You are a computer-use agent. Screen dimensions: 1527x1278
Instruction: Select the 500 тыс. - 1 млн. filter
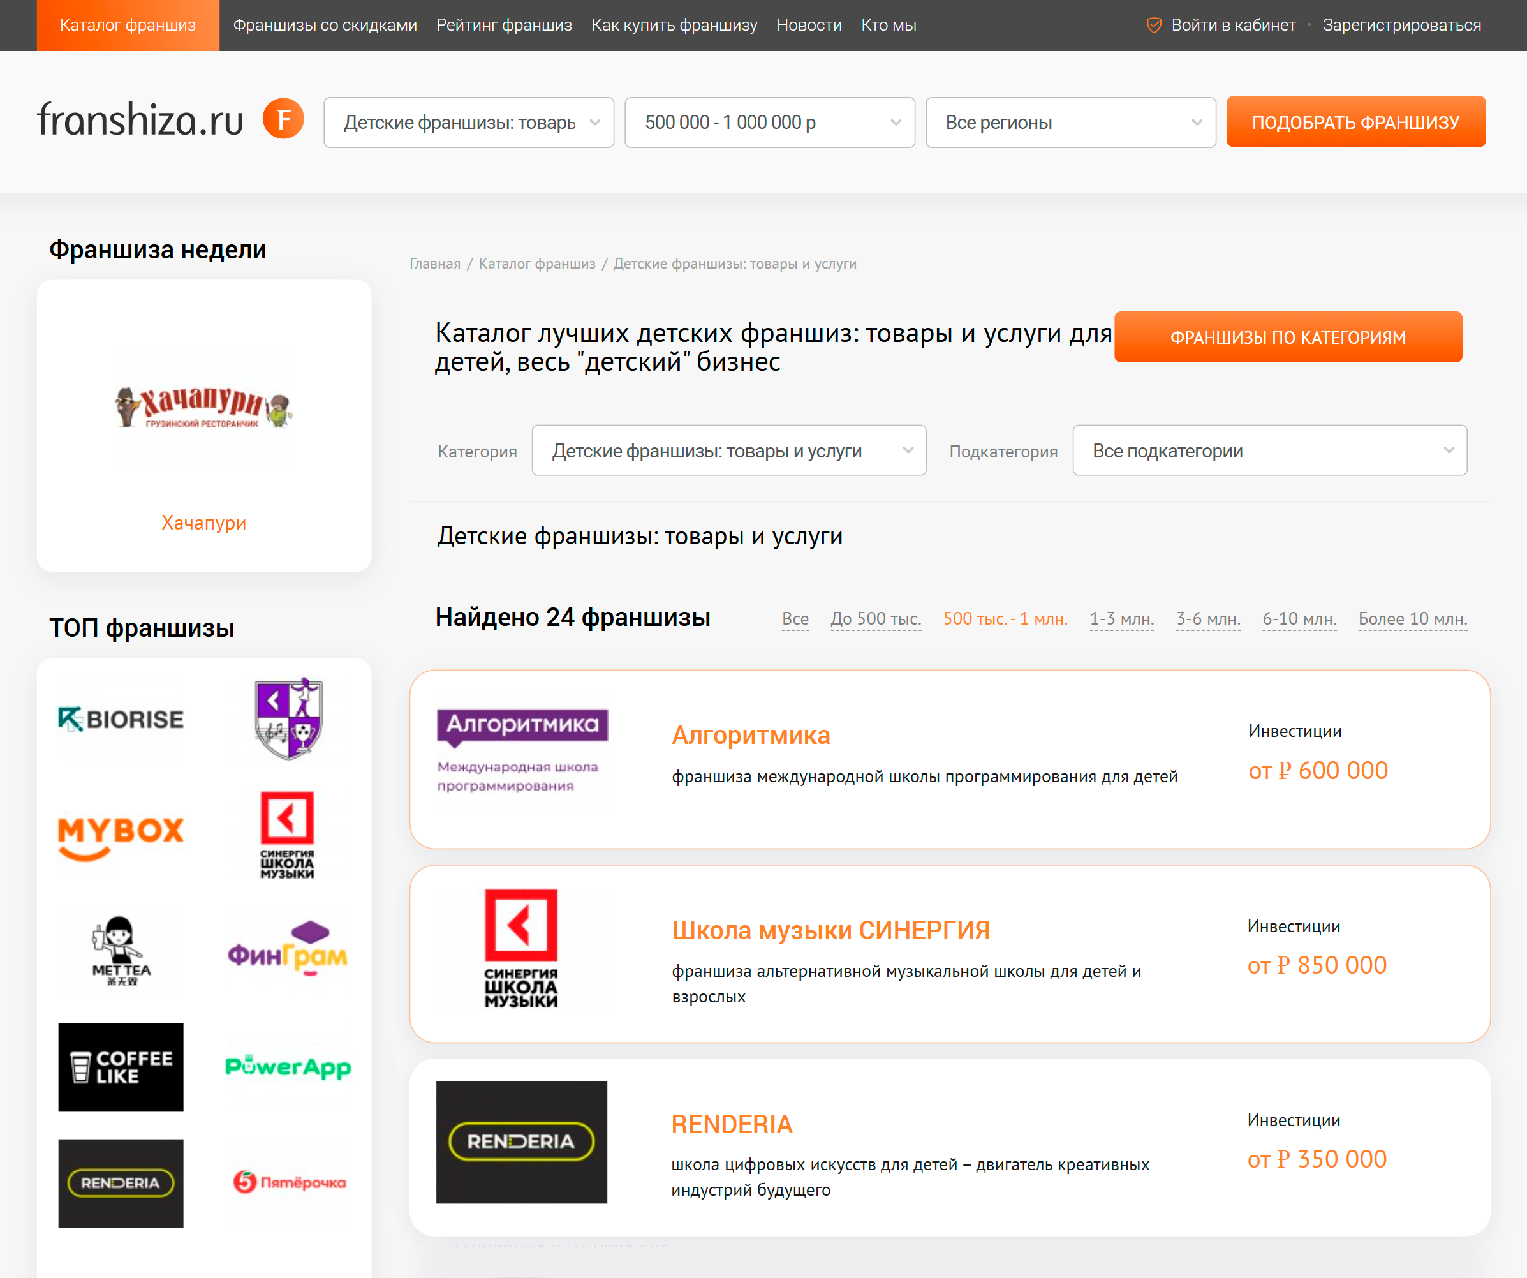pyautogui.click(x=1005, y=619)
